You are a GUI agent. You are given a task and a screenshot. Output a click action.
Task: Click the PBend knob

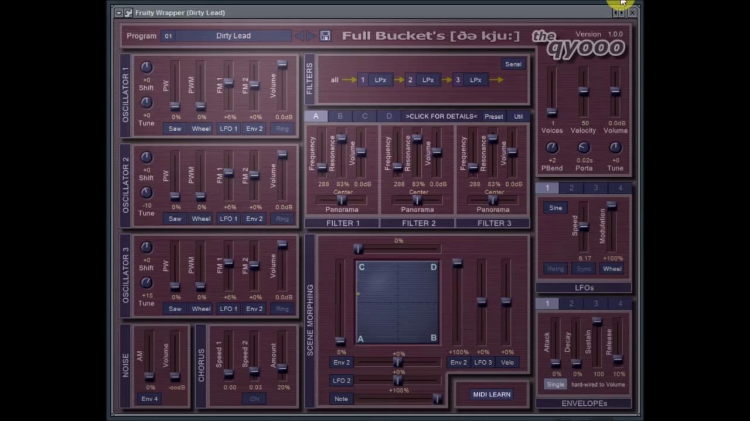(x=552, y=148)
